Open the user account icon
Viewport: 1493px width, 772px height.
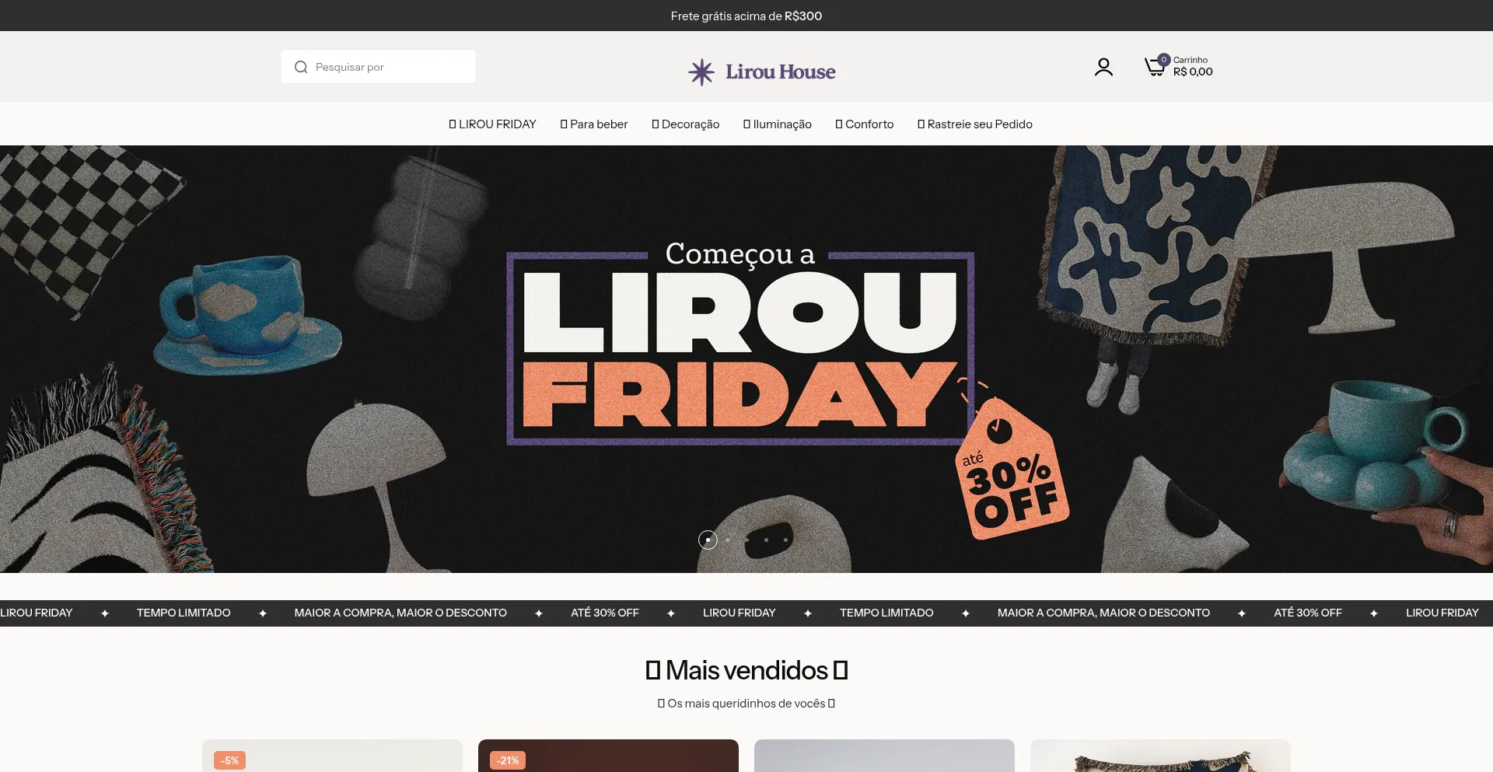point(1103,68)
